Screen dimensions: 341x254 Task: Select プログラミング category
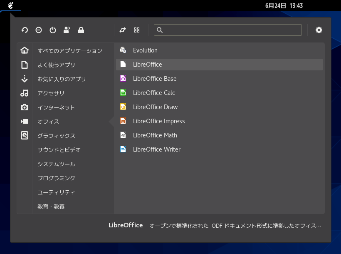click(56, 178)
